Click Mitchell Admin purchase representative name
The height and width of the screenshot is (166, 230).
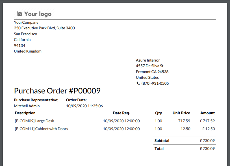[27, 106]
